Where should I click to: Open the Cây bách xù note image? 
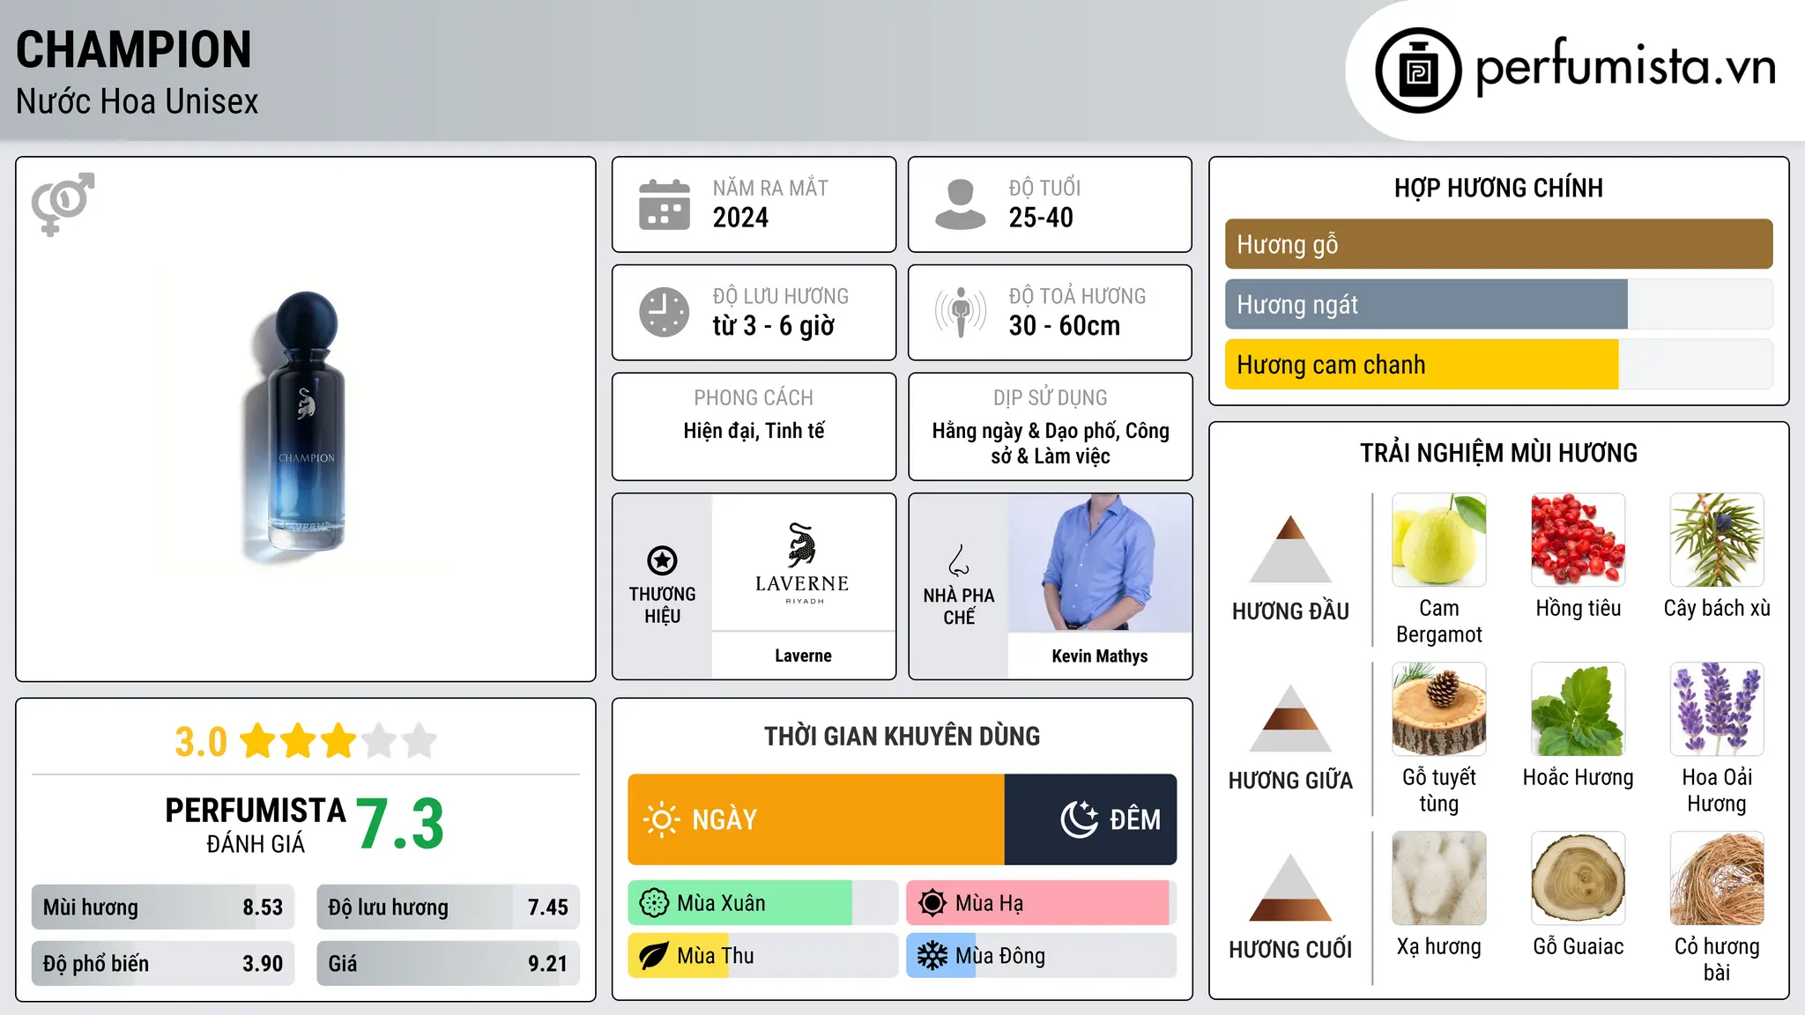click(x=1717, y=540)
